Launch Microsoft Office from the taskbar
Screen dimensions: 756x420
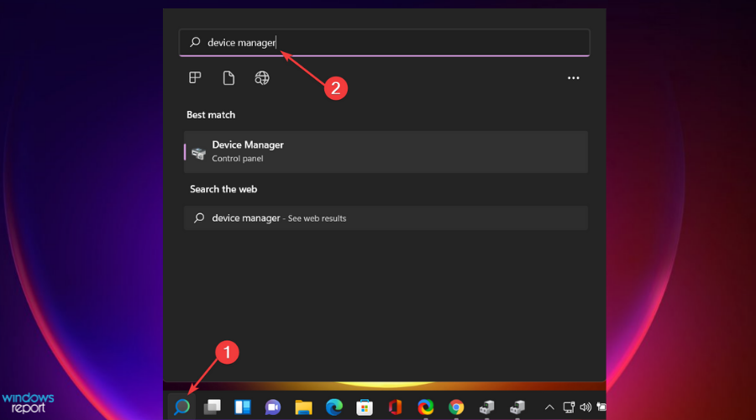click(x=395, y=407)
